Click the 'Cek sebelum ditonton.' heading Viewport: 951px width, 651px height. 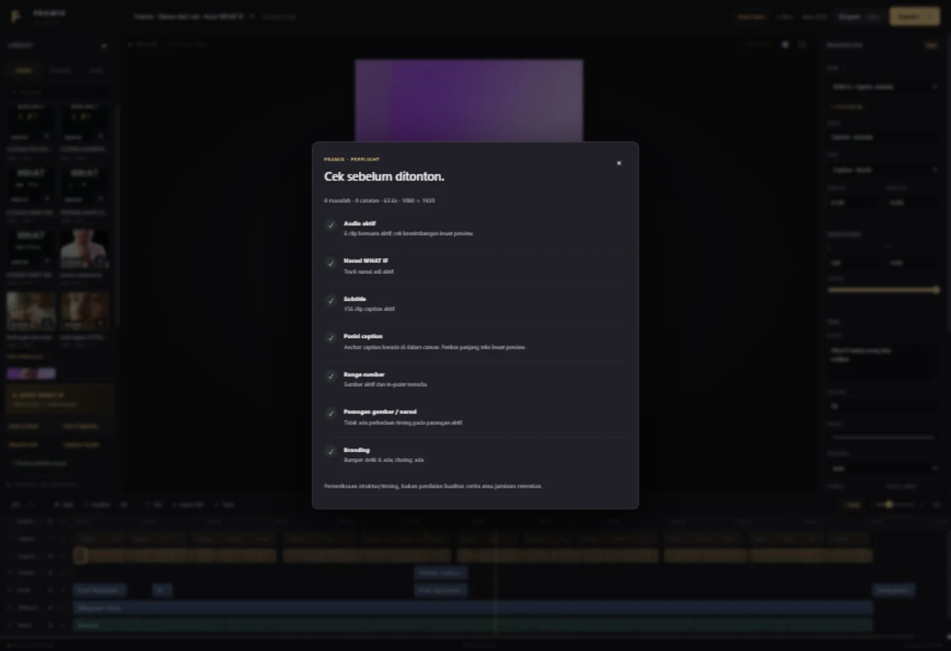384,176
